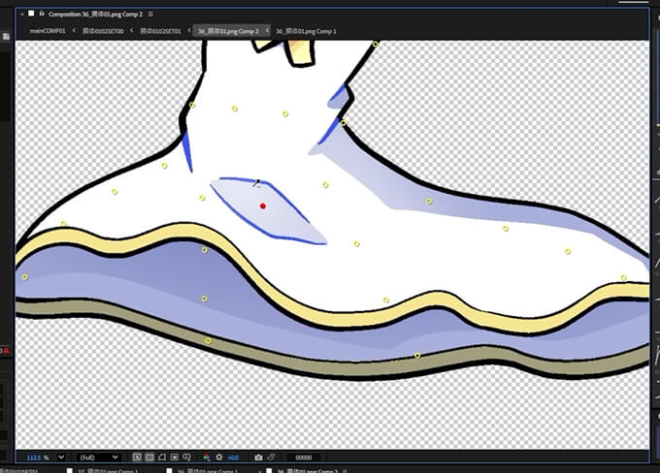Close the Composition panel with the x
The height and width of the screenshot is (473, 660).
click(x=21, y=15)
